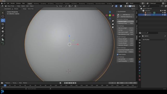Switch to solid viewport shading

click(130, 6)
